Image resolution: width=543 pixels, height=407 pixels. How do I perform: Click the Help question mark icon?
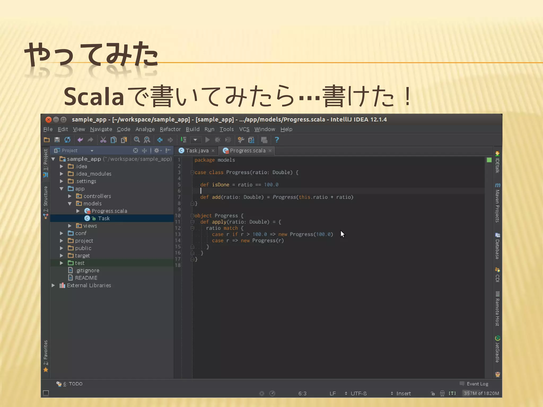point(277,140)
